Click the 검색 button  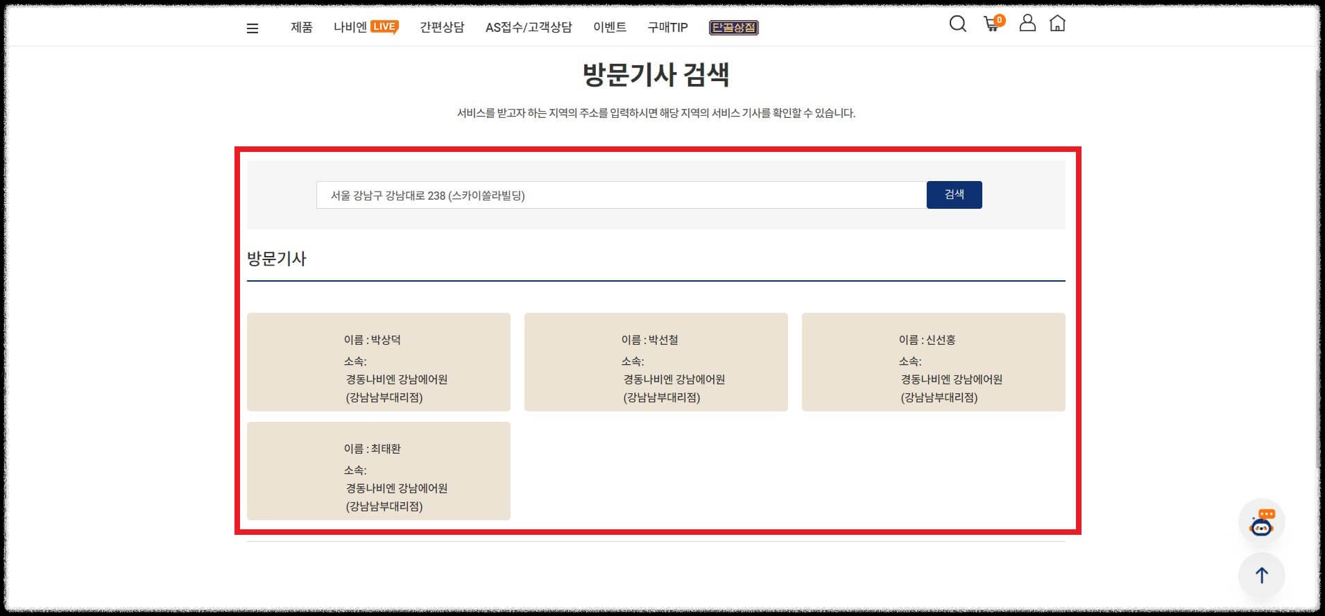[954, 195]
